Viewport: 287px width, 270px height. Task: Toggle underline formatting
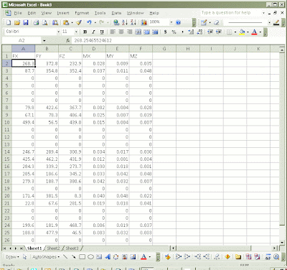click(102, 32)
